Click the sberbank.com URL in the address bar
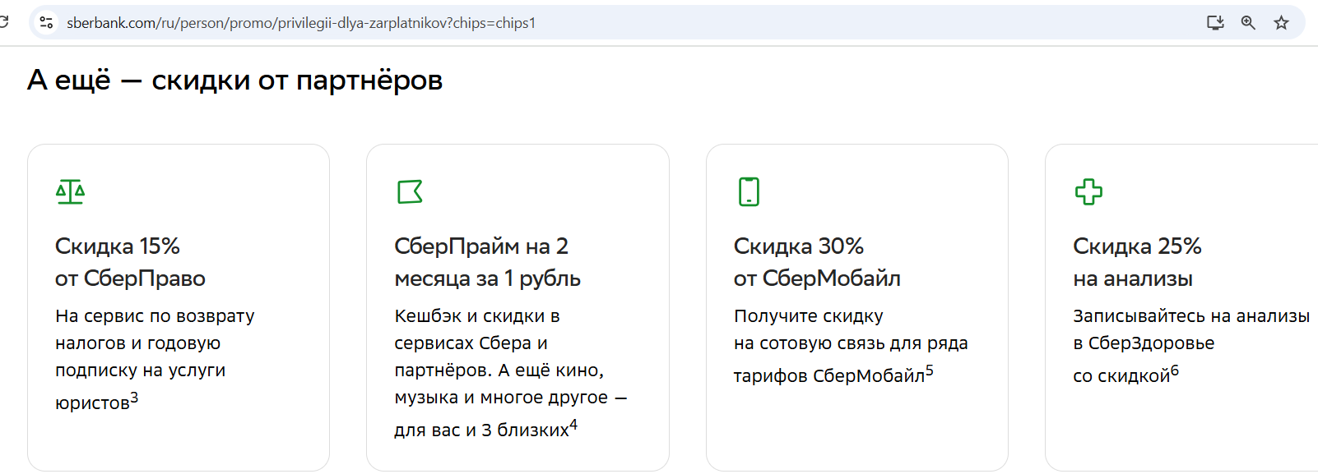This screenshot has width=1318, height=474. [301, 23]
